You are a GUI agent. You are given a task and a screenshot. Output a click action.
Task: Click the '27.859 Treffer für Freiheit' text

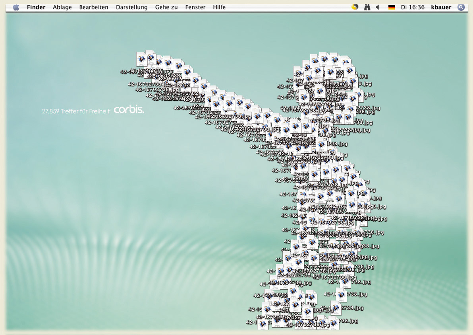coord(75,111)
